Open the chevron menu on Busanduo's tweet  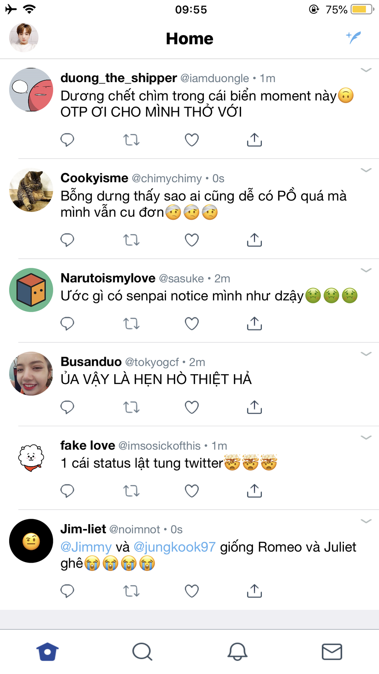pos(366,354)
